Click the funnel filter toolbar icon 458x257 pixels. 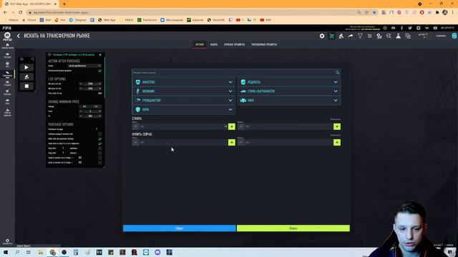click(360, 36)
